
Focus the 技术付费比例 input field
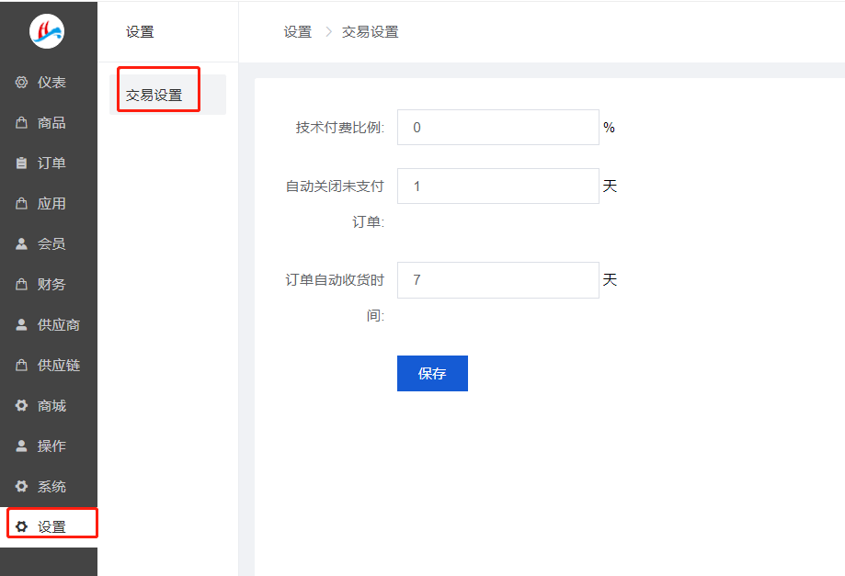[498, 127]
